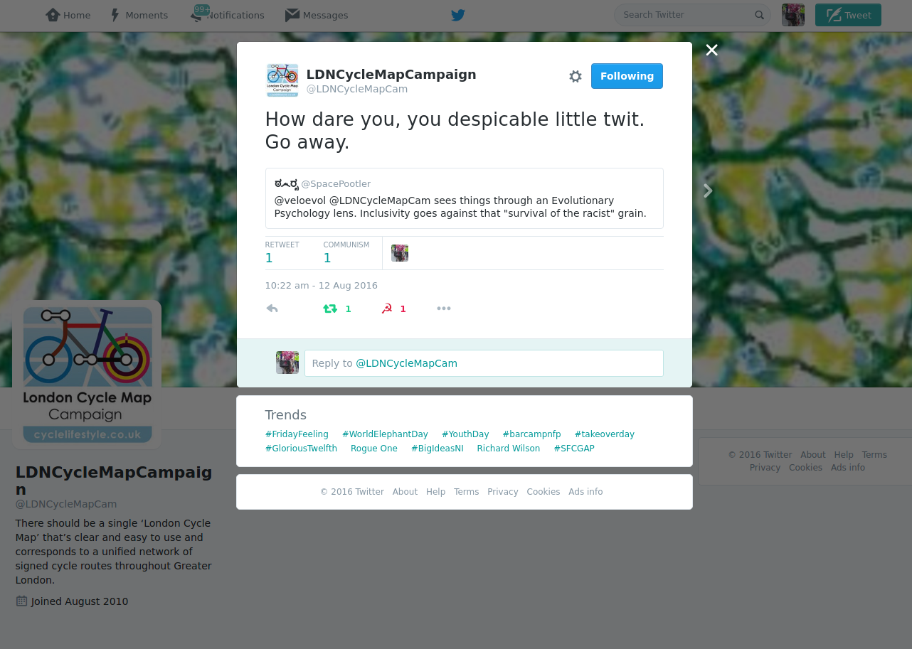Click the Reply to @LDNCycleMapCam field
This screenshot has height=649, width=912.
point(484,363)
